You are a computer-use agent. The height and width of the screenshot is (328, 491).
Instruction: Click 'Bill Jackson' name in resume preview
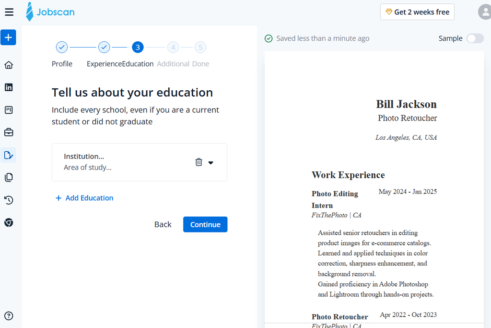(x=406, y=104)
